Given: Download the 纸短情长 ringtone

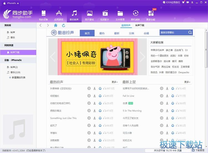Looking at the screenshot, I should (95, 96).
